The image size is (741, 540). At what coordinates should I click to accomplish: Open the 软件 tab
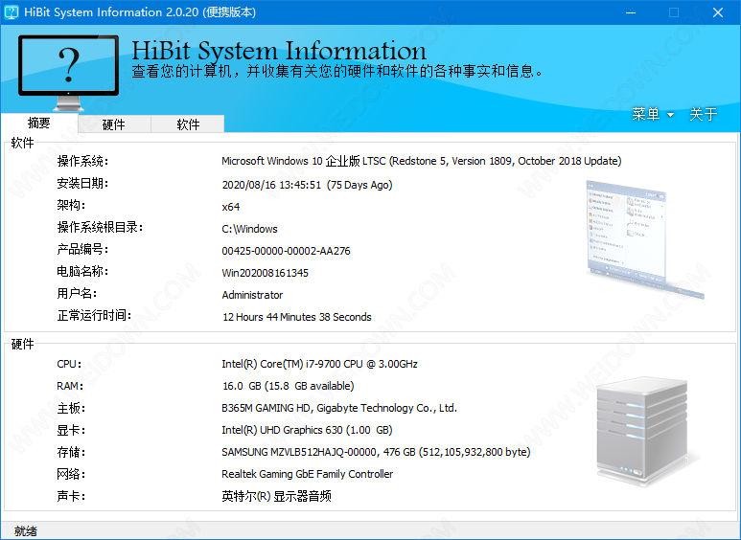188,124
